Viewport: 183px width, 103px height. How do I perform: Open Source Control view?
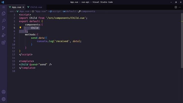click(4, 28)
